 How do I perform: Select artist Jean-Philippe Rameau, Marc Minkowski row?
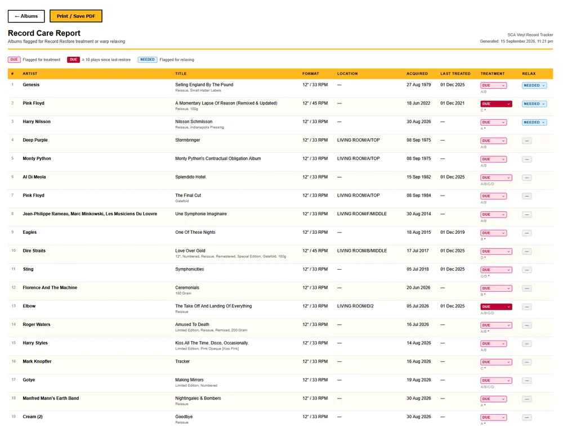pos(90,214)
